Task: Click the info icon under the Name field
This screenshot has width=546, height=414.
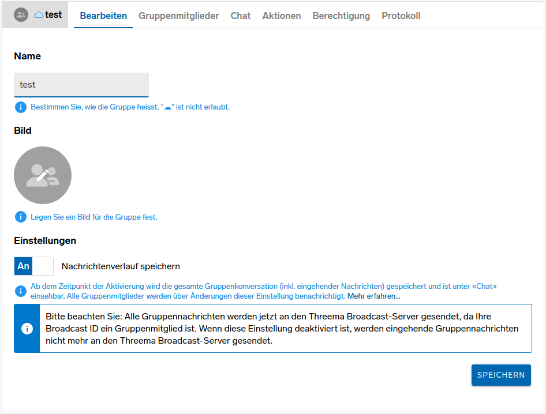Action: pyautogui.click(x=21, y=107)
